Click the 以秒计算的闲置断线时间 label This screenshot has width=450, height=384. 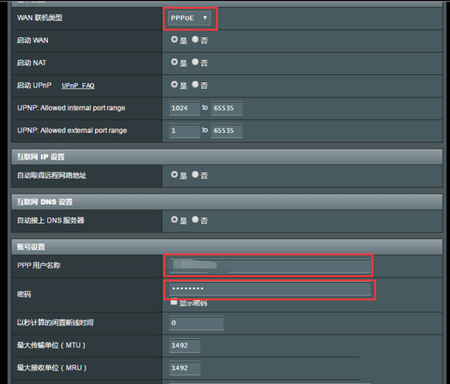click(x=55, y=322)
